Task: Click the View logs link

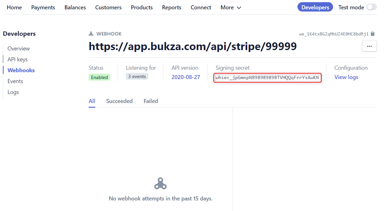Action: tap(346, 77)
